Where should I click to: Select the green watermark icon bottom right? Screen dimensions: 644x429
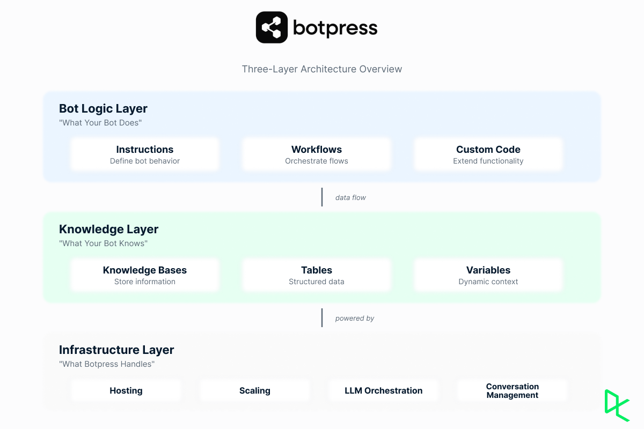point(616,406)
